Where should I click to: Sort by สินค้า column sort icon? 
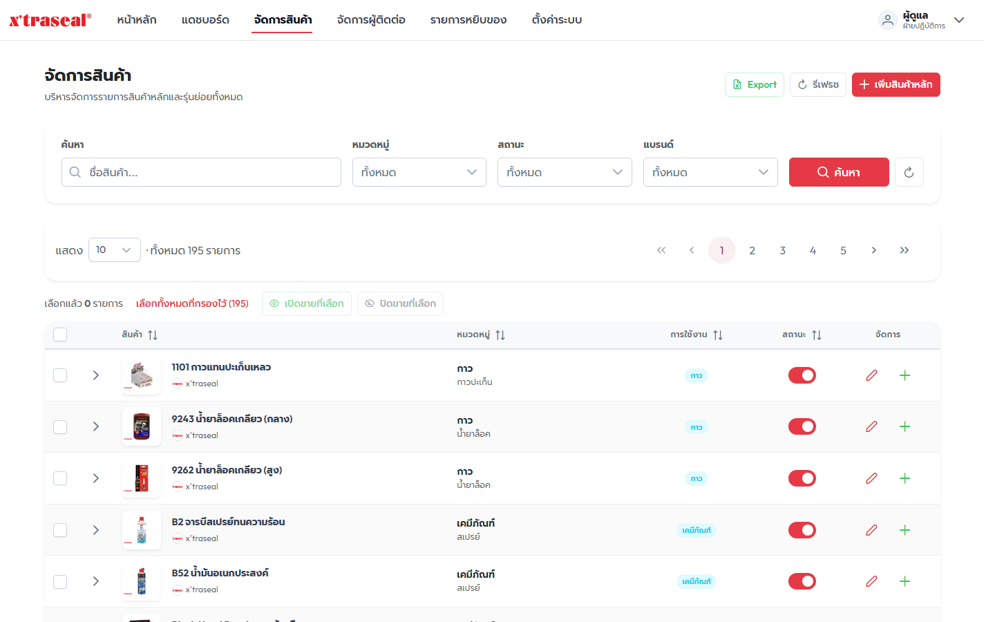153,335
